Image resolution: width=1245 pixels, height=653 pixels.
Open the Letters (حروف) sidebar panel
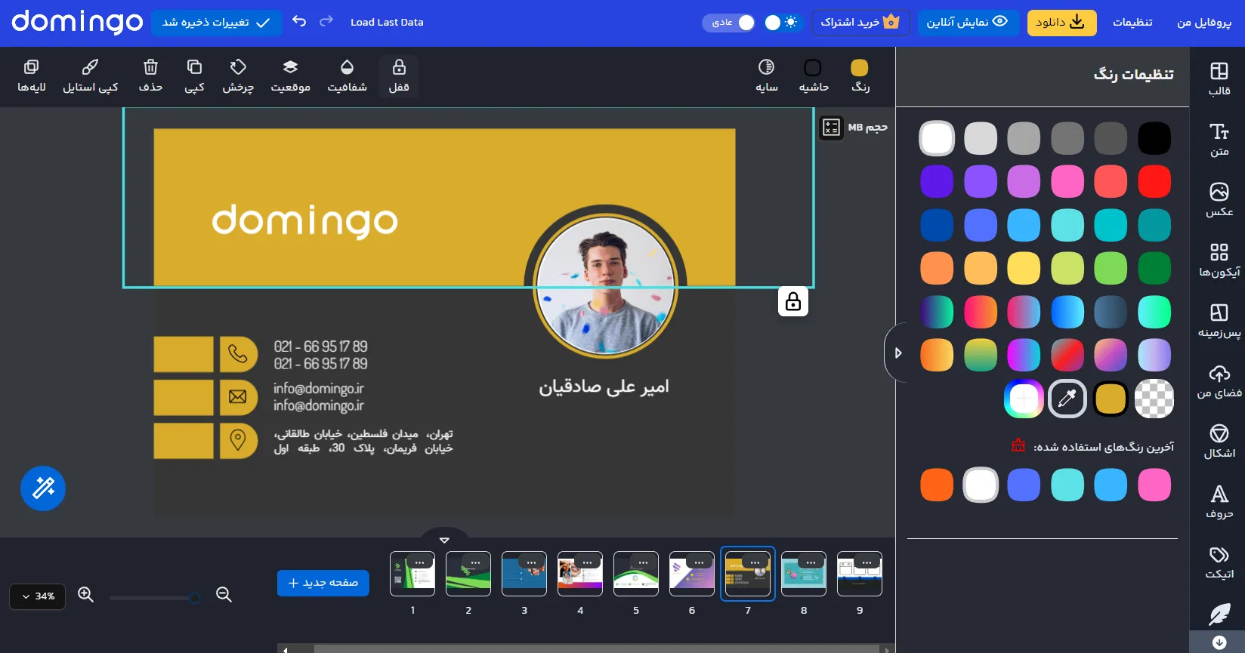1219,502
